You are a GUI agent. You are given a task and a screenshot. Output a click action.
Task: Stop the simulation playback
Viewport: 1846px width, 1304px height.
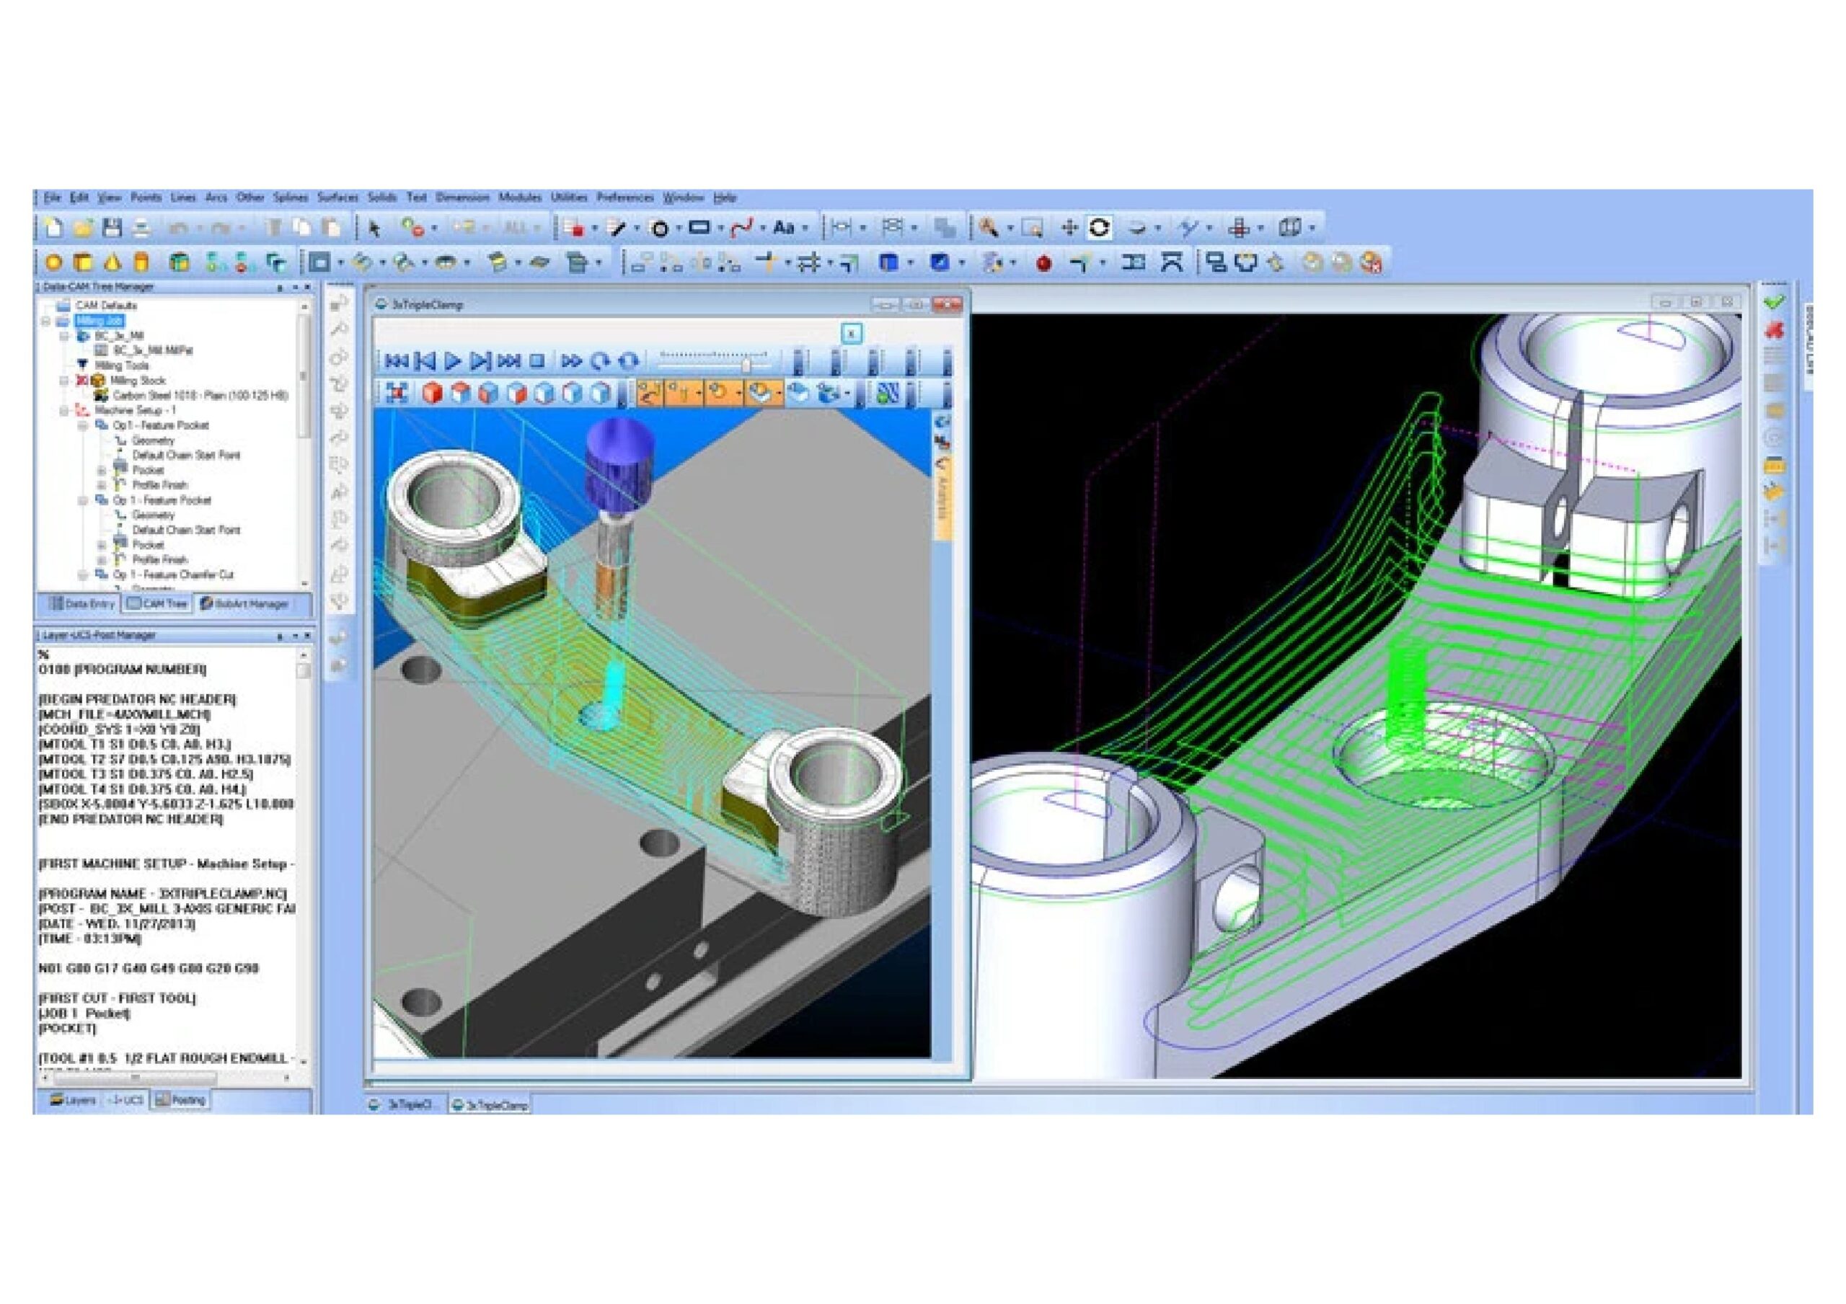click(538, 361)
